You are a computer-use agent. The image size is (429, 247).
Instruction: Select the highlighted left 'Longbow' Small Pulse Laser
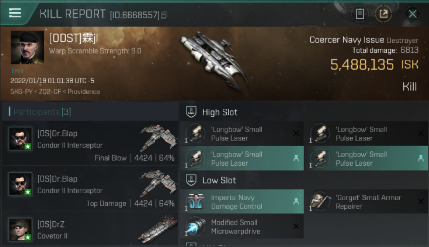[x=242, y=158]
